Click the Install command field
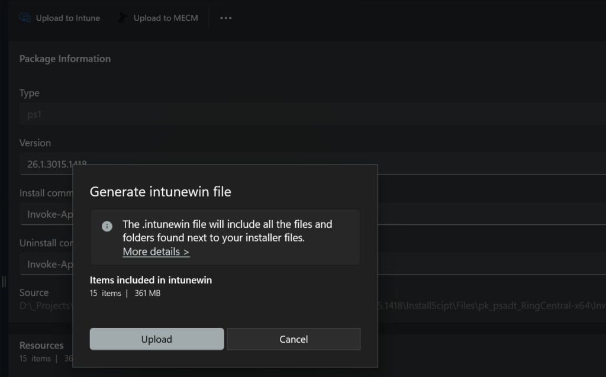 (44, 214)
